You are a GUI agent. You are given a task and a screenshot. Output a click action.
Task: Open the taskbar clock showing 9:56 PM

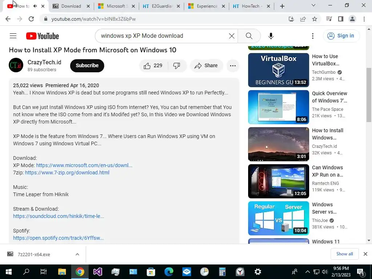341,272
